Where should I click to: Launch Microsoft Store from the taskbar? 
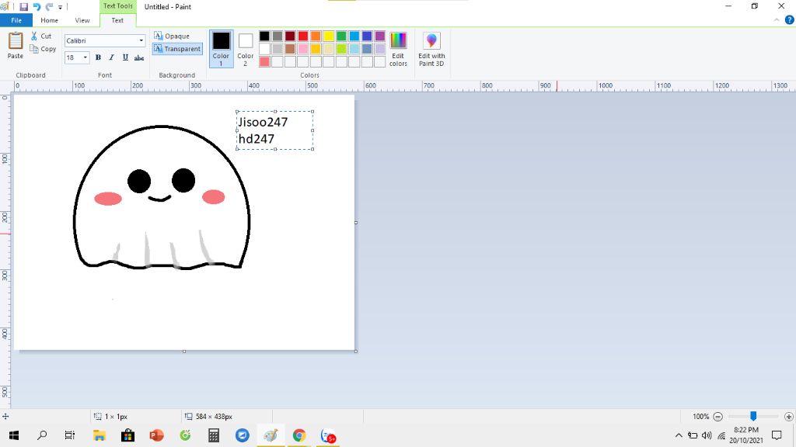tap(128, 435)
